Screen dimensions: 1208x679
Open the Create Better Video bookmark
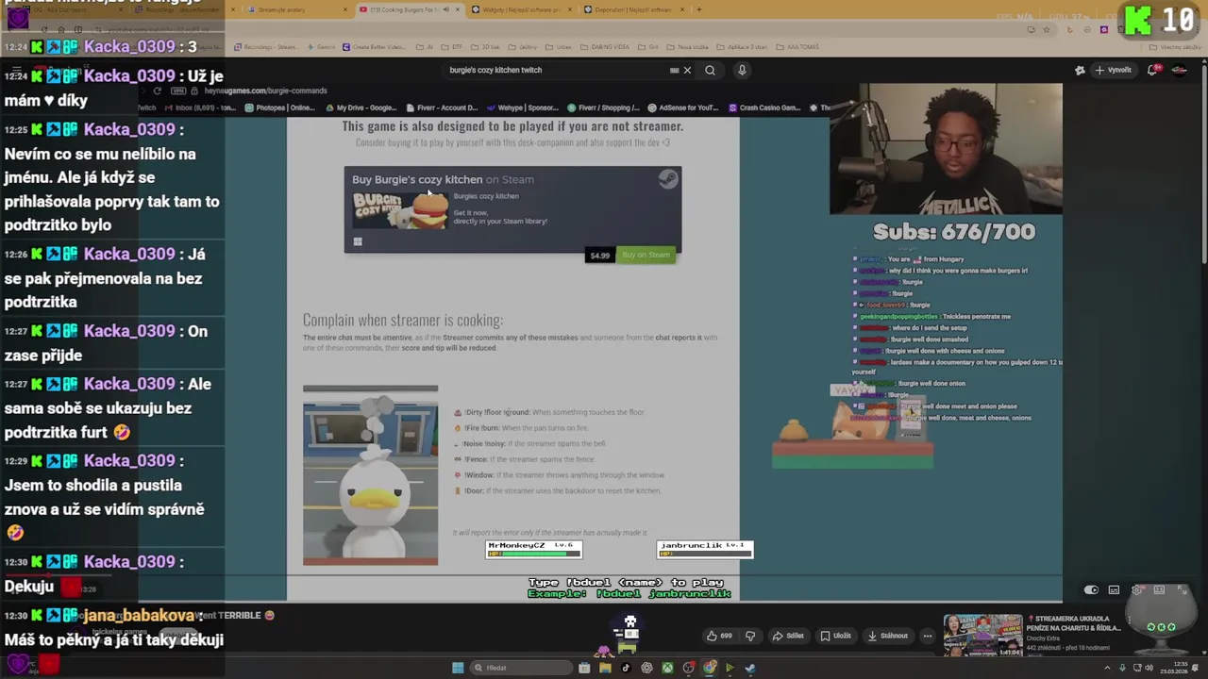click(x=376, y=47)
